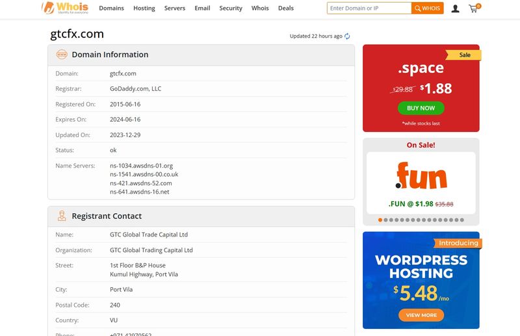The height and width of the screenshot is (336, 520).
Task: Select postal code 240
Action: point(115,305)
